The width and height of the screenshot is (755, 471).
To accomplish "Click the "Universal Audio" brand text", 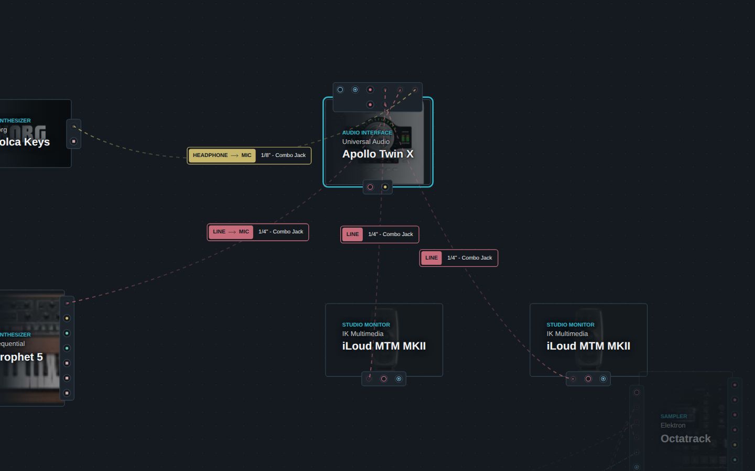I will click(x=366, y=142).
